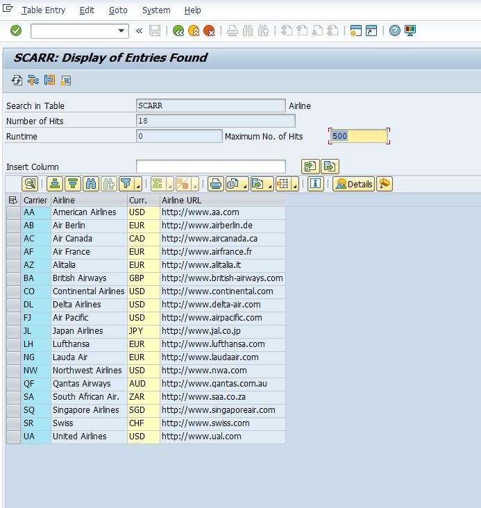Open the window menu icon left of Table Entry
481x508 pixels.
(8, 8)
